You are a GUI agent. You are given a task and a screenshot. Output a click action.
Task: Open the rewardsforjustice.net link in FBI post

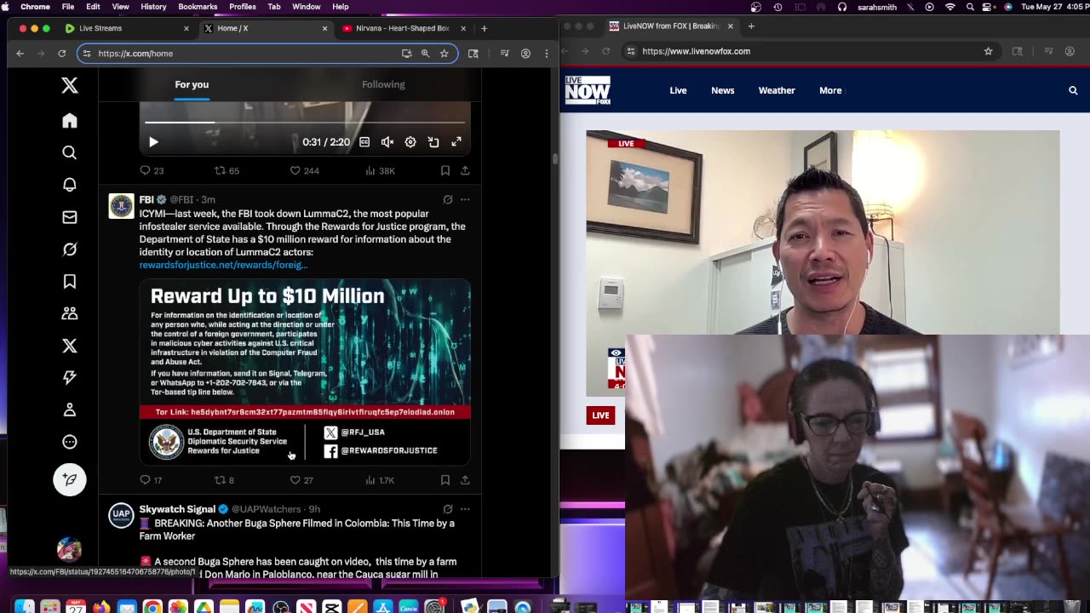click(x=223, y=265)
